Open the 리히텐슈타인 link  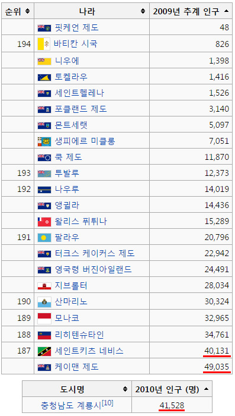click(79, 335)
